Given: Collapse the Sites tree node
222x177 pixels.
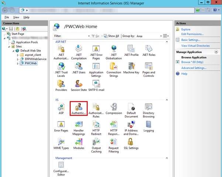Looking at the screenshot, I should [9, 47].
